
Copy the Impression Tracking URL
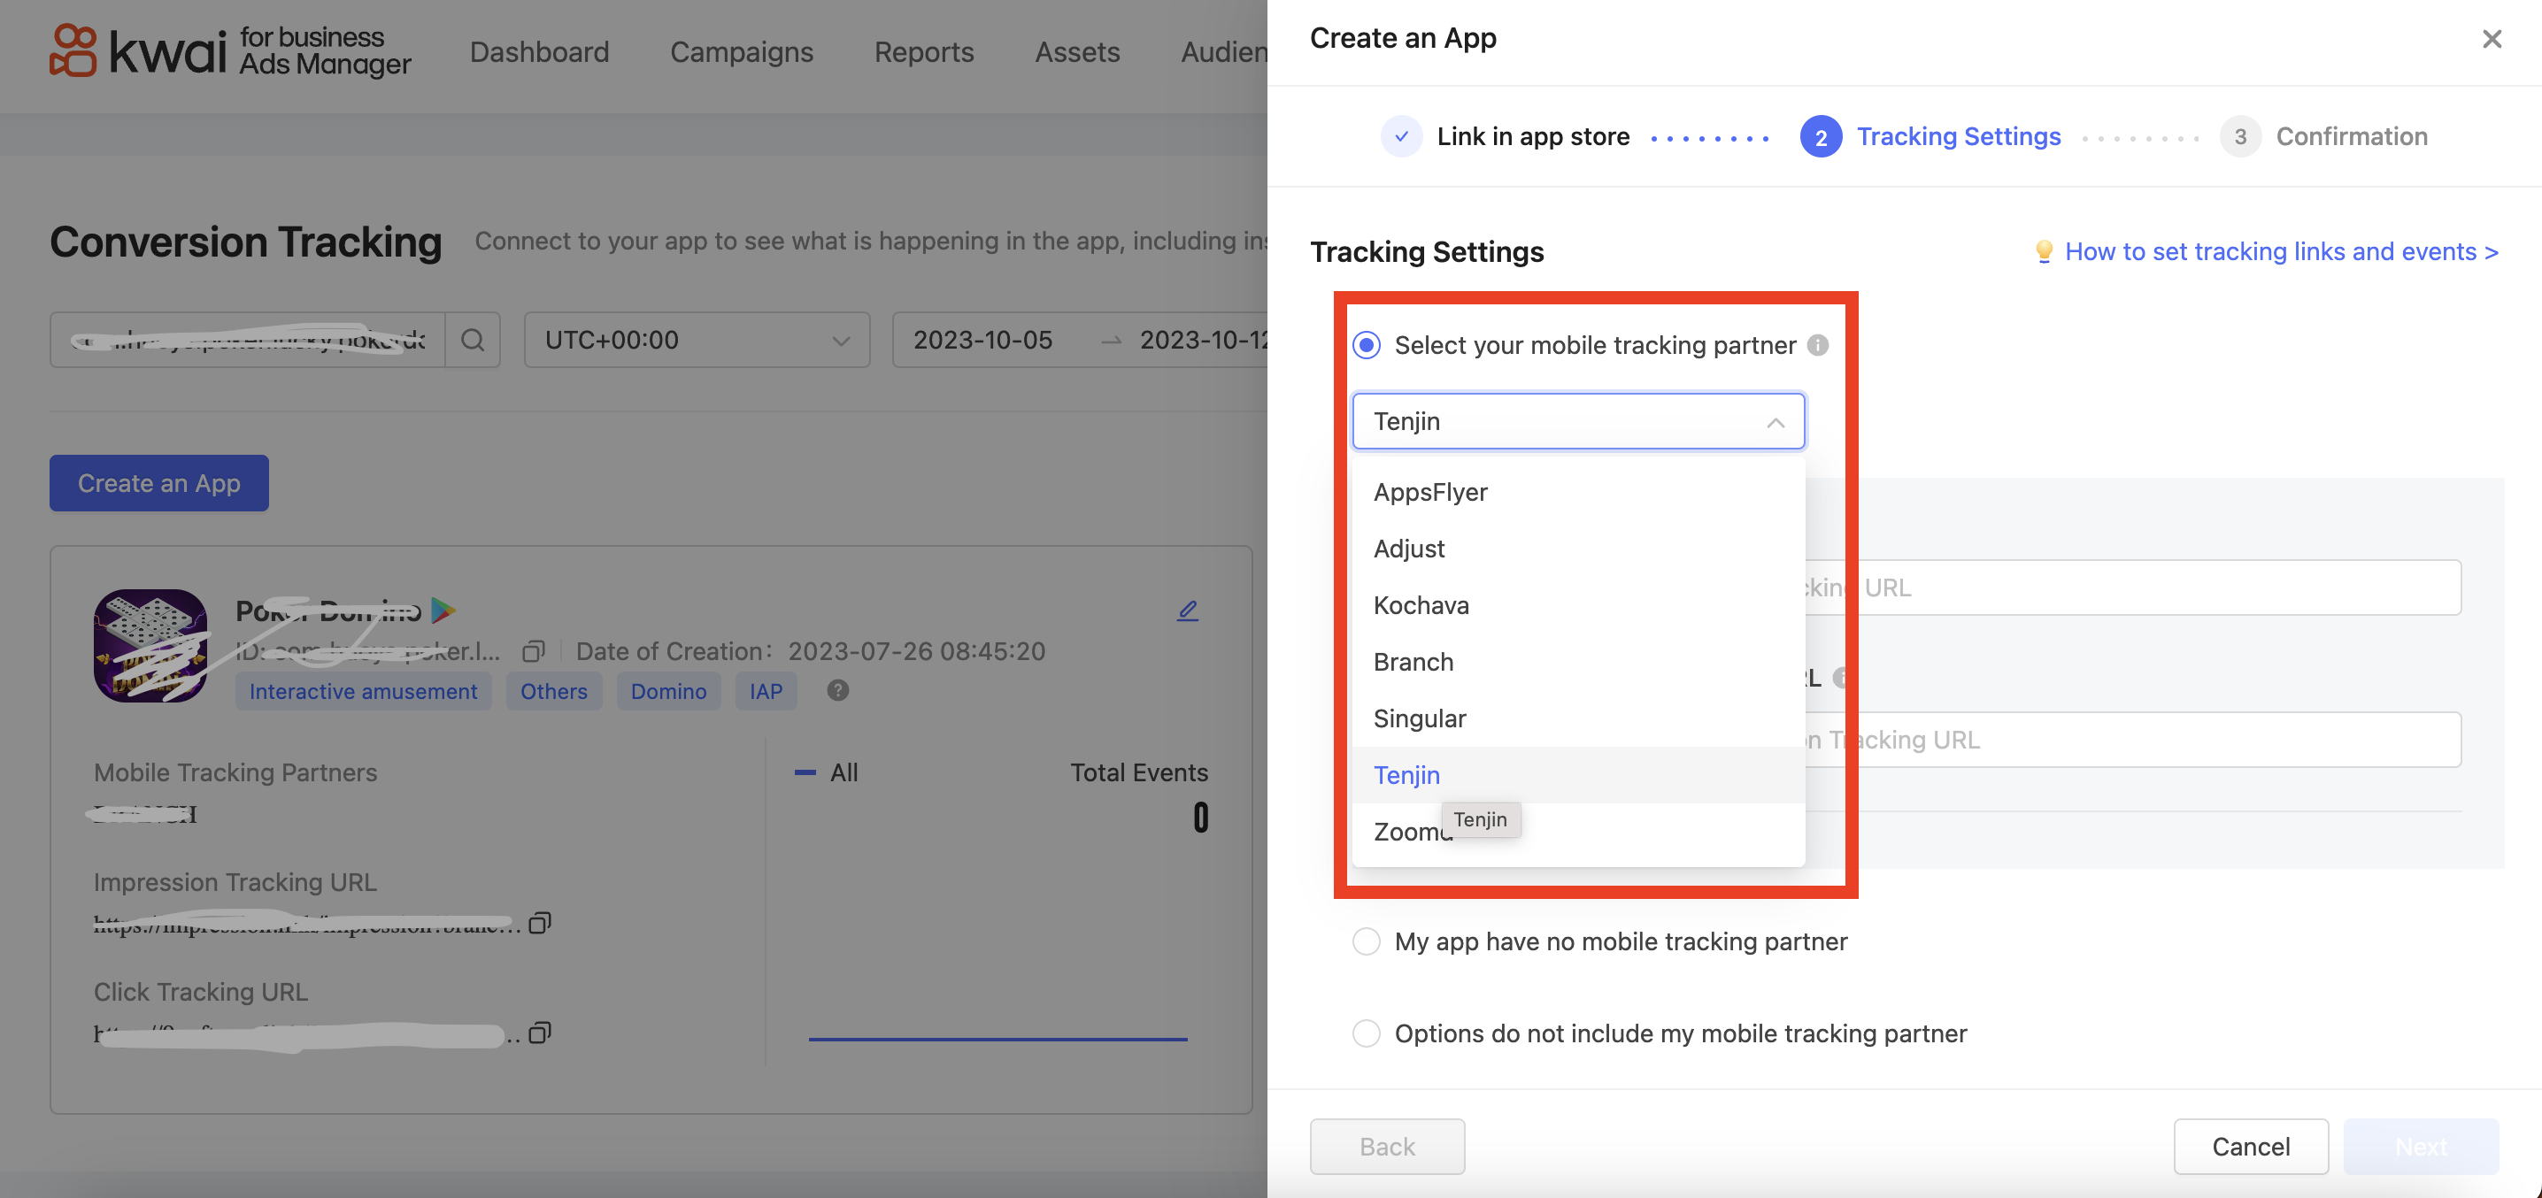(540, 923)
